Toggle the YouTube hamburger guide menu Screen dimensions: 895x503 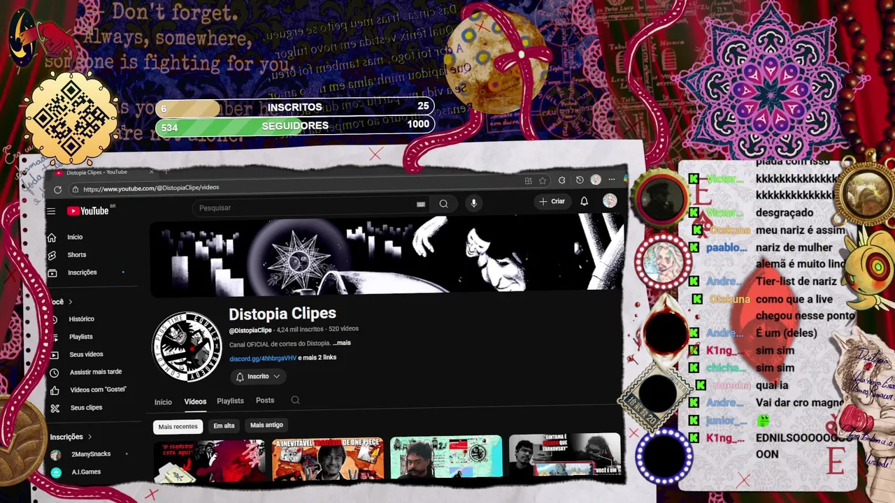[x=51, y=211]
